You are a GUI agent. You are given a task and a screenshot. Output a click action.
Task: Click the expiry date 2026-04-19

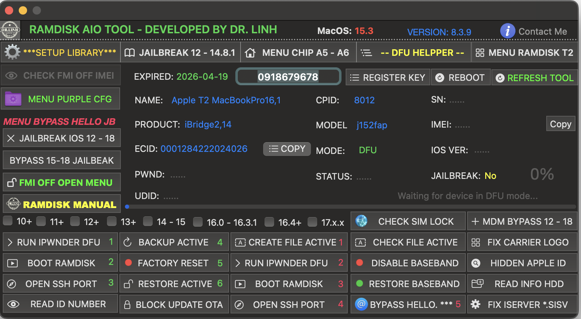pos(202,77)
